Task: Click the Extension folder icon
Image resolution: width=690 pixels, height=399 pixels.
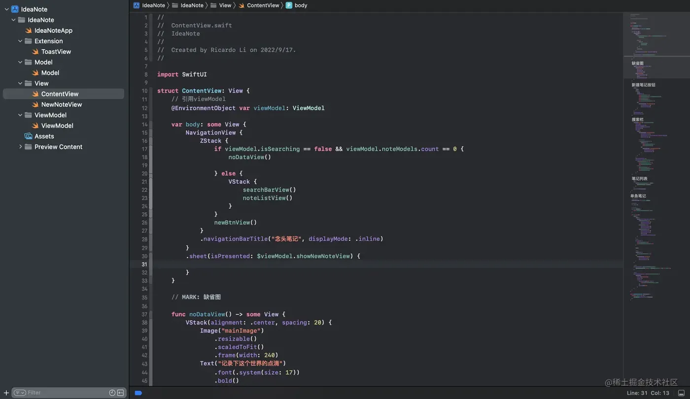Action: (29, 41)
